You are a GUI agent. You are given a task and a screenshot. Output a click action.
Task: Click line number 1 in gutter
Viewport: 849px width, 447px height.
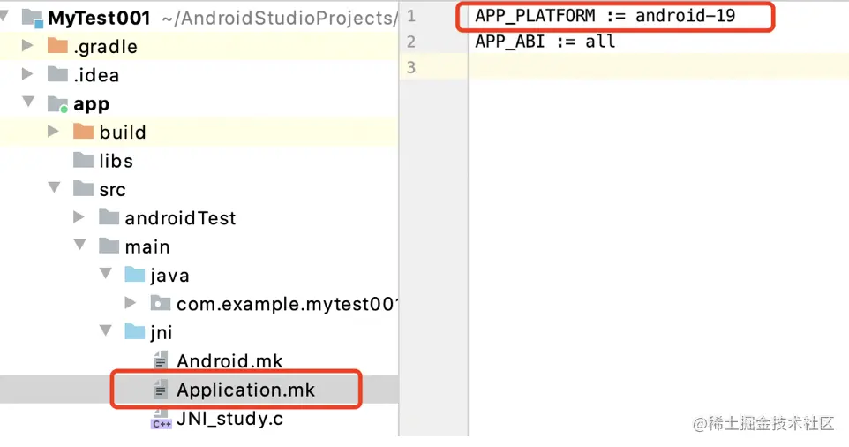pyautogui.click(x=411, y=16)
